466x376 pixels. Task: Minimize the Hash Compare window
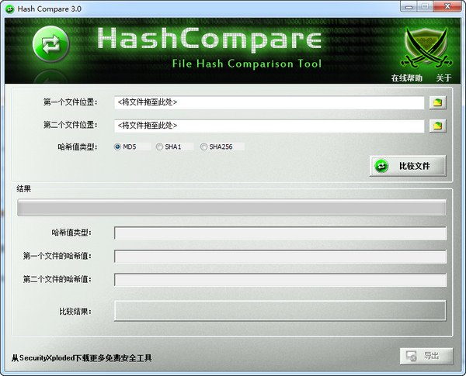pos(409,6)
